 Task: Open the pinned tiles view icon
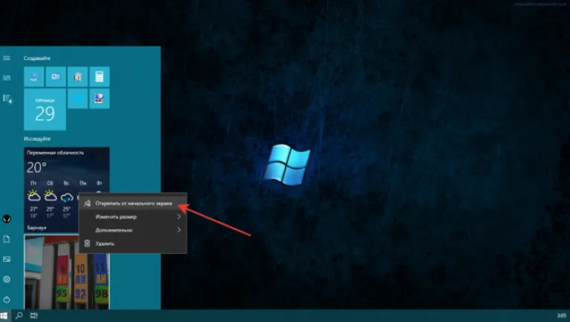click(x=7, y=78)
